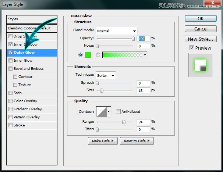The height and width of the screenshot is (172, 223).
Task: Click the Jitter slider handle
Action: tap(97, 129)
